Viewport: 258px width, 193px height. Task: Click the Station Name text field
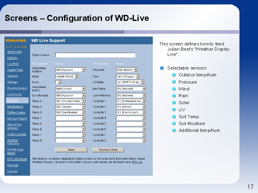[x=95, y=55]
